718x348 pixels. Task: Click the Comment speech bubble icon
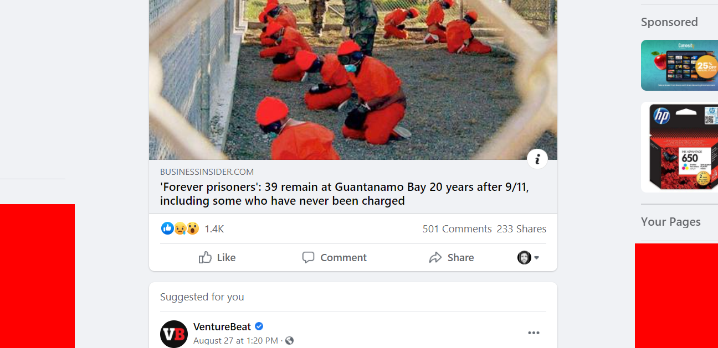[x=308, y=257]
